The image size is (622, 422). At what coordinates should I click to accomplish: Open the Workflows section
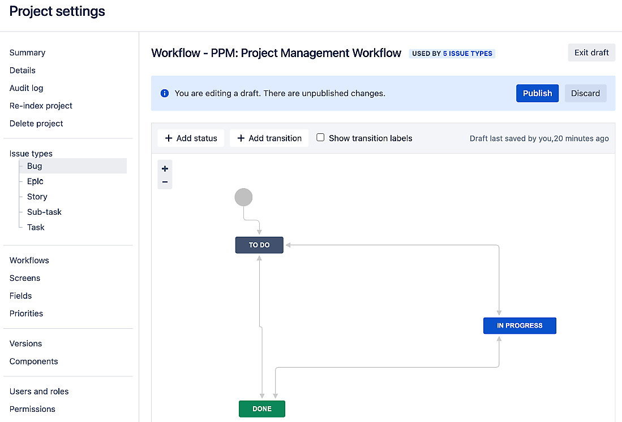click(29, 260)
